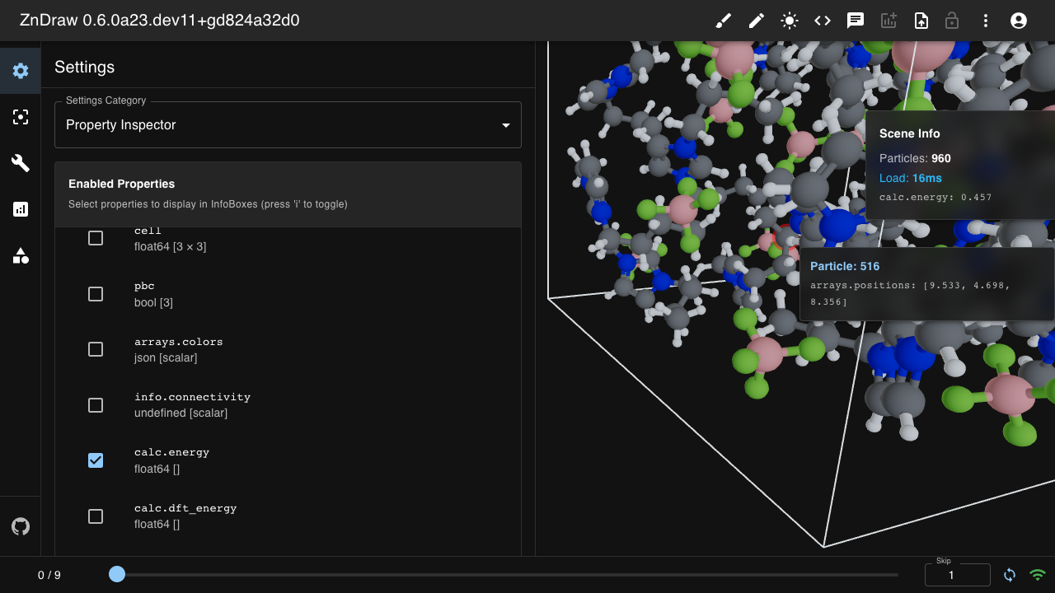Enable the calc.dft_energy property checkbox

96,516
